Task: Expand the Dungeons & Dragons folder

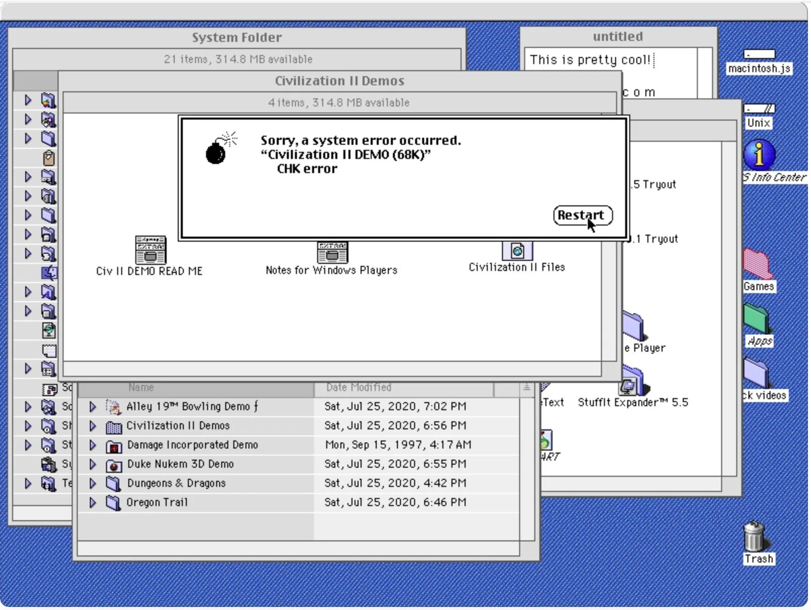Action: 92,483
